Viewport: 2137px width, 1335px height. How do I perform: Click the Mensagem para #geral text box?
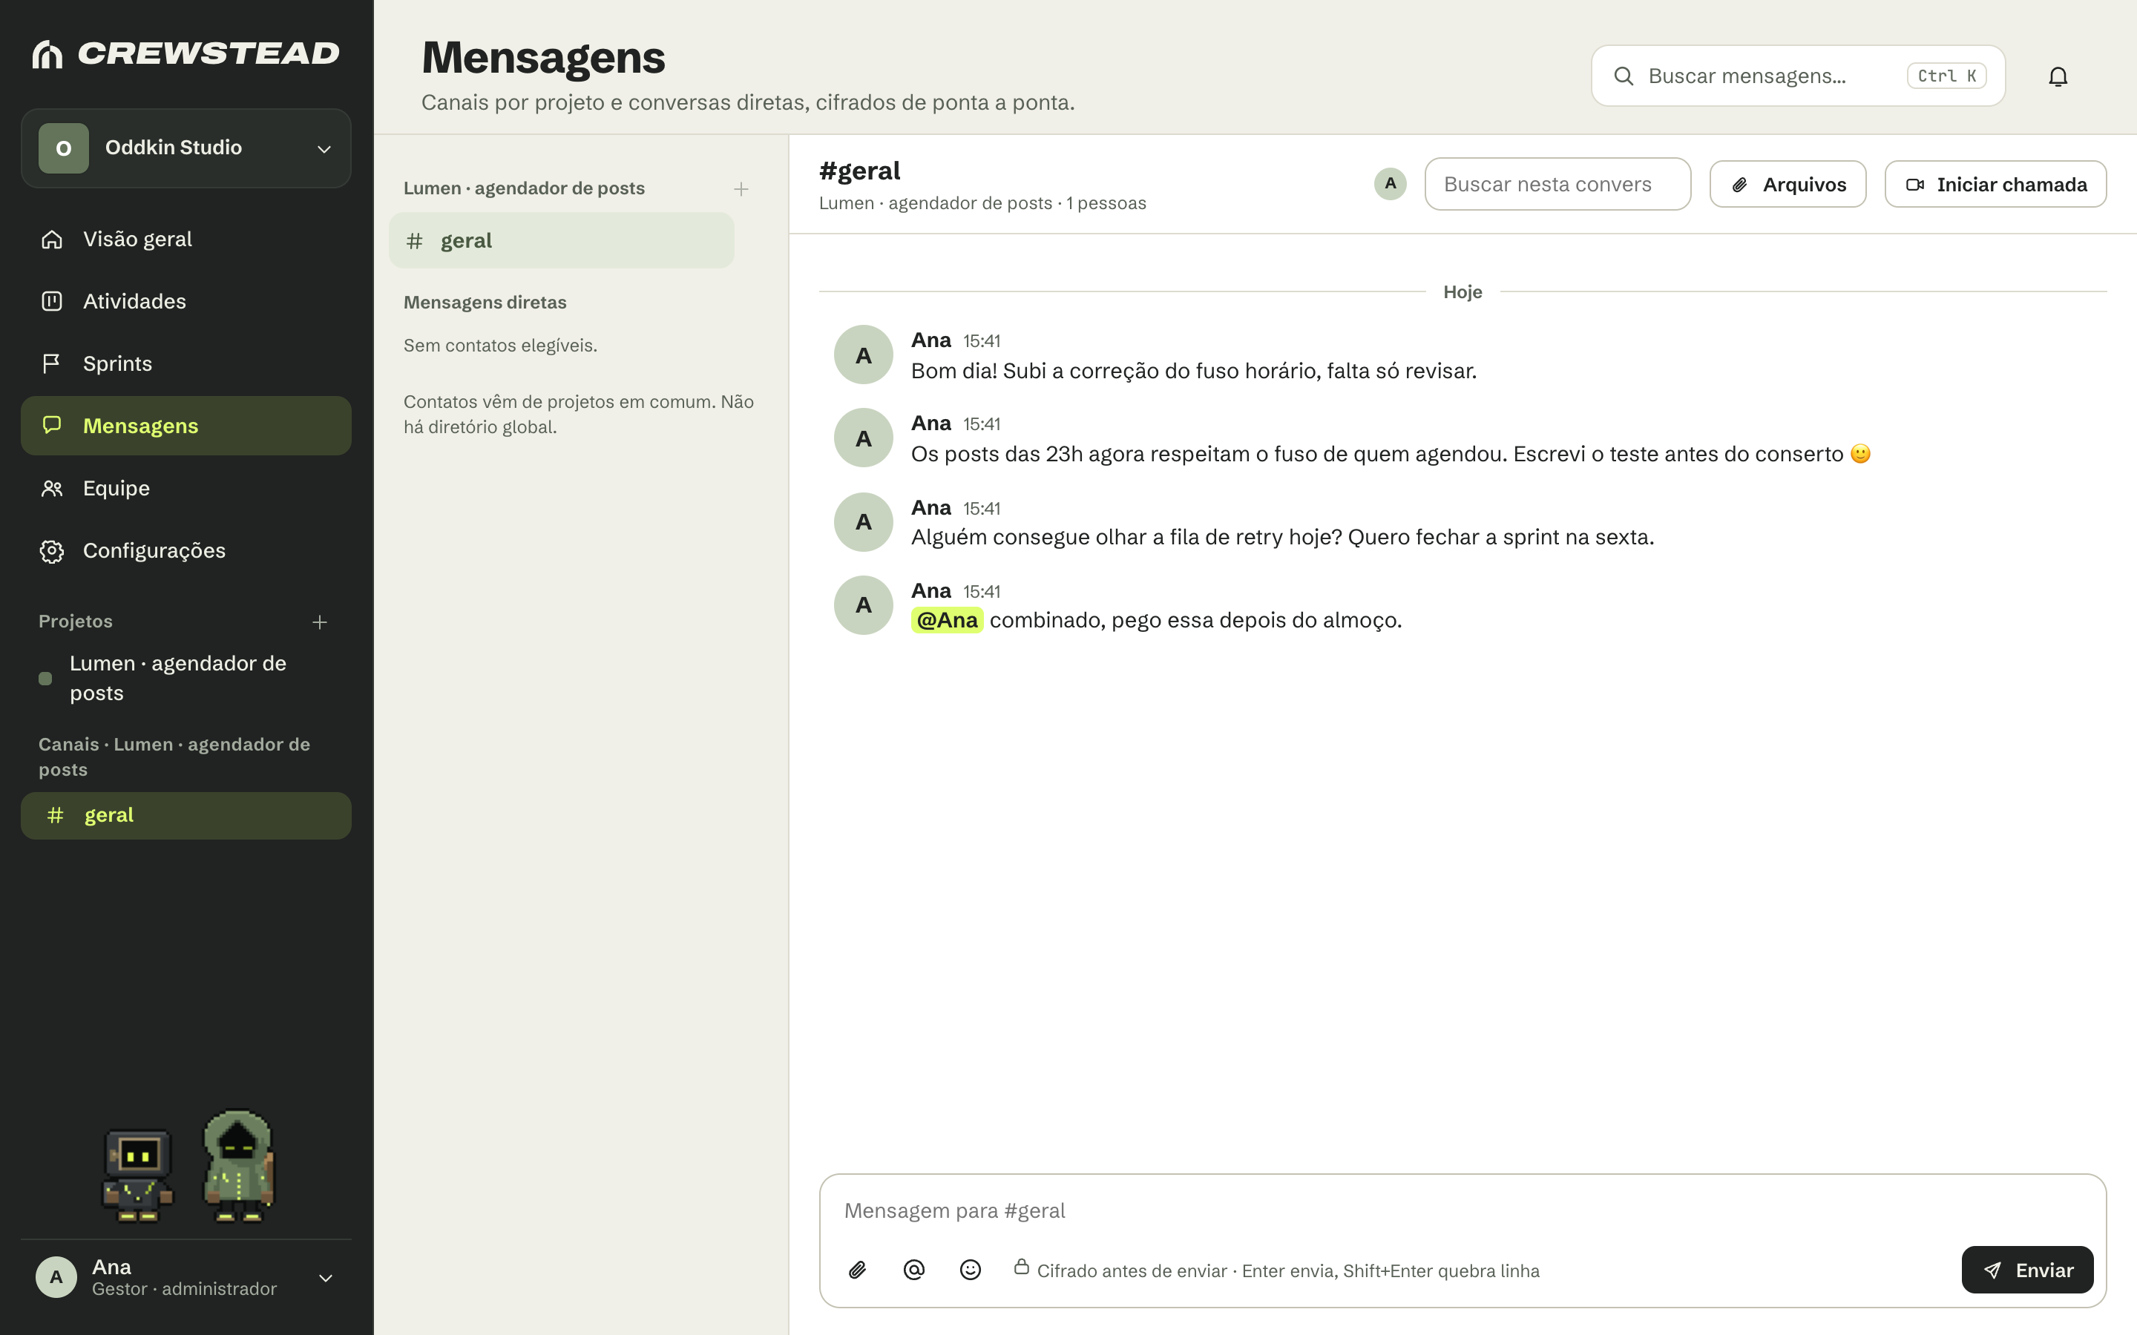coord(1463,1210)
